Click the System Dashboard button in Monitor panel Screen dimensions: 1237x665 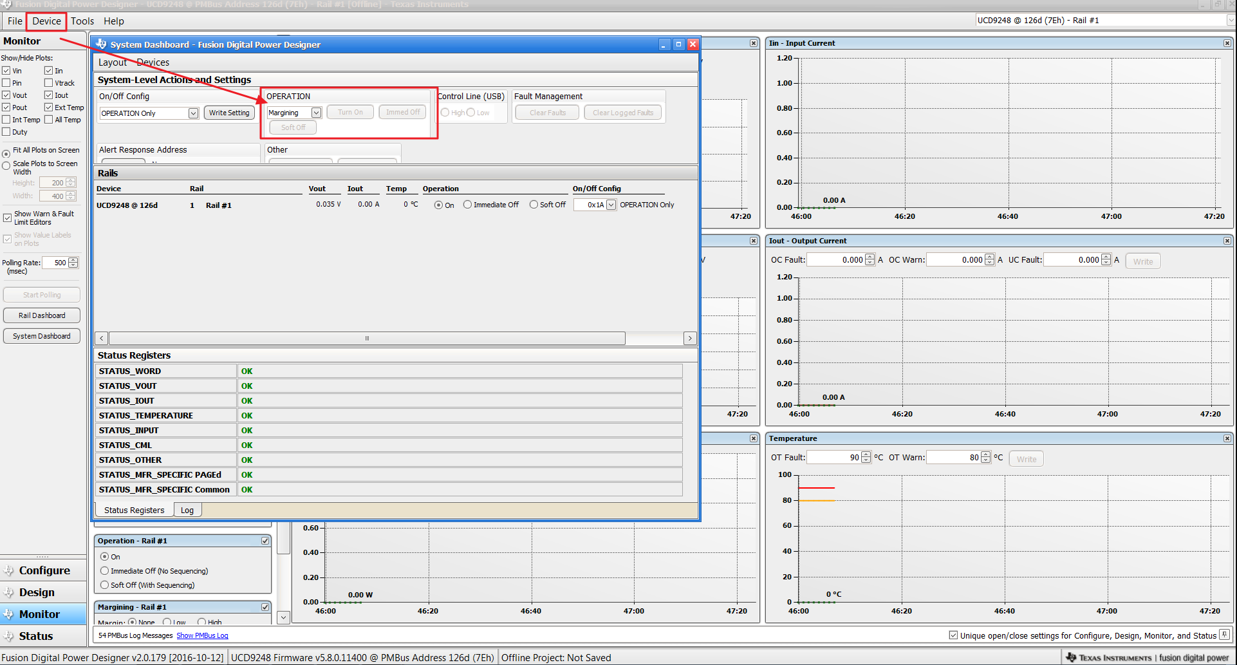[42, 336]
